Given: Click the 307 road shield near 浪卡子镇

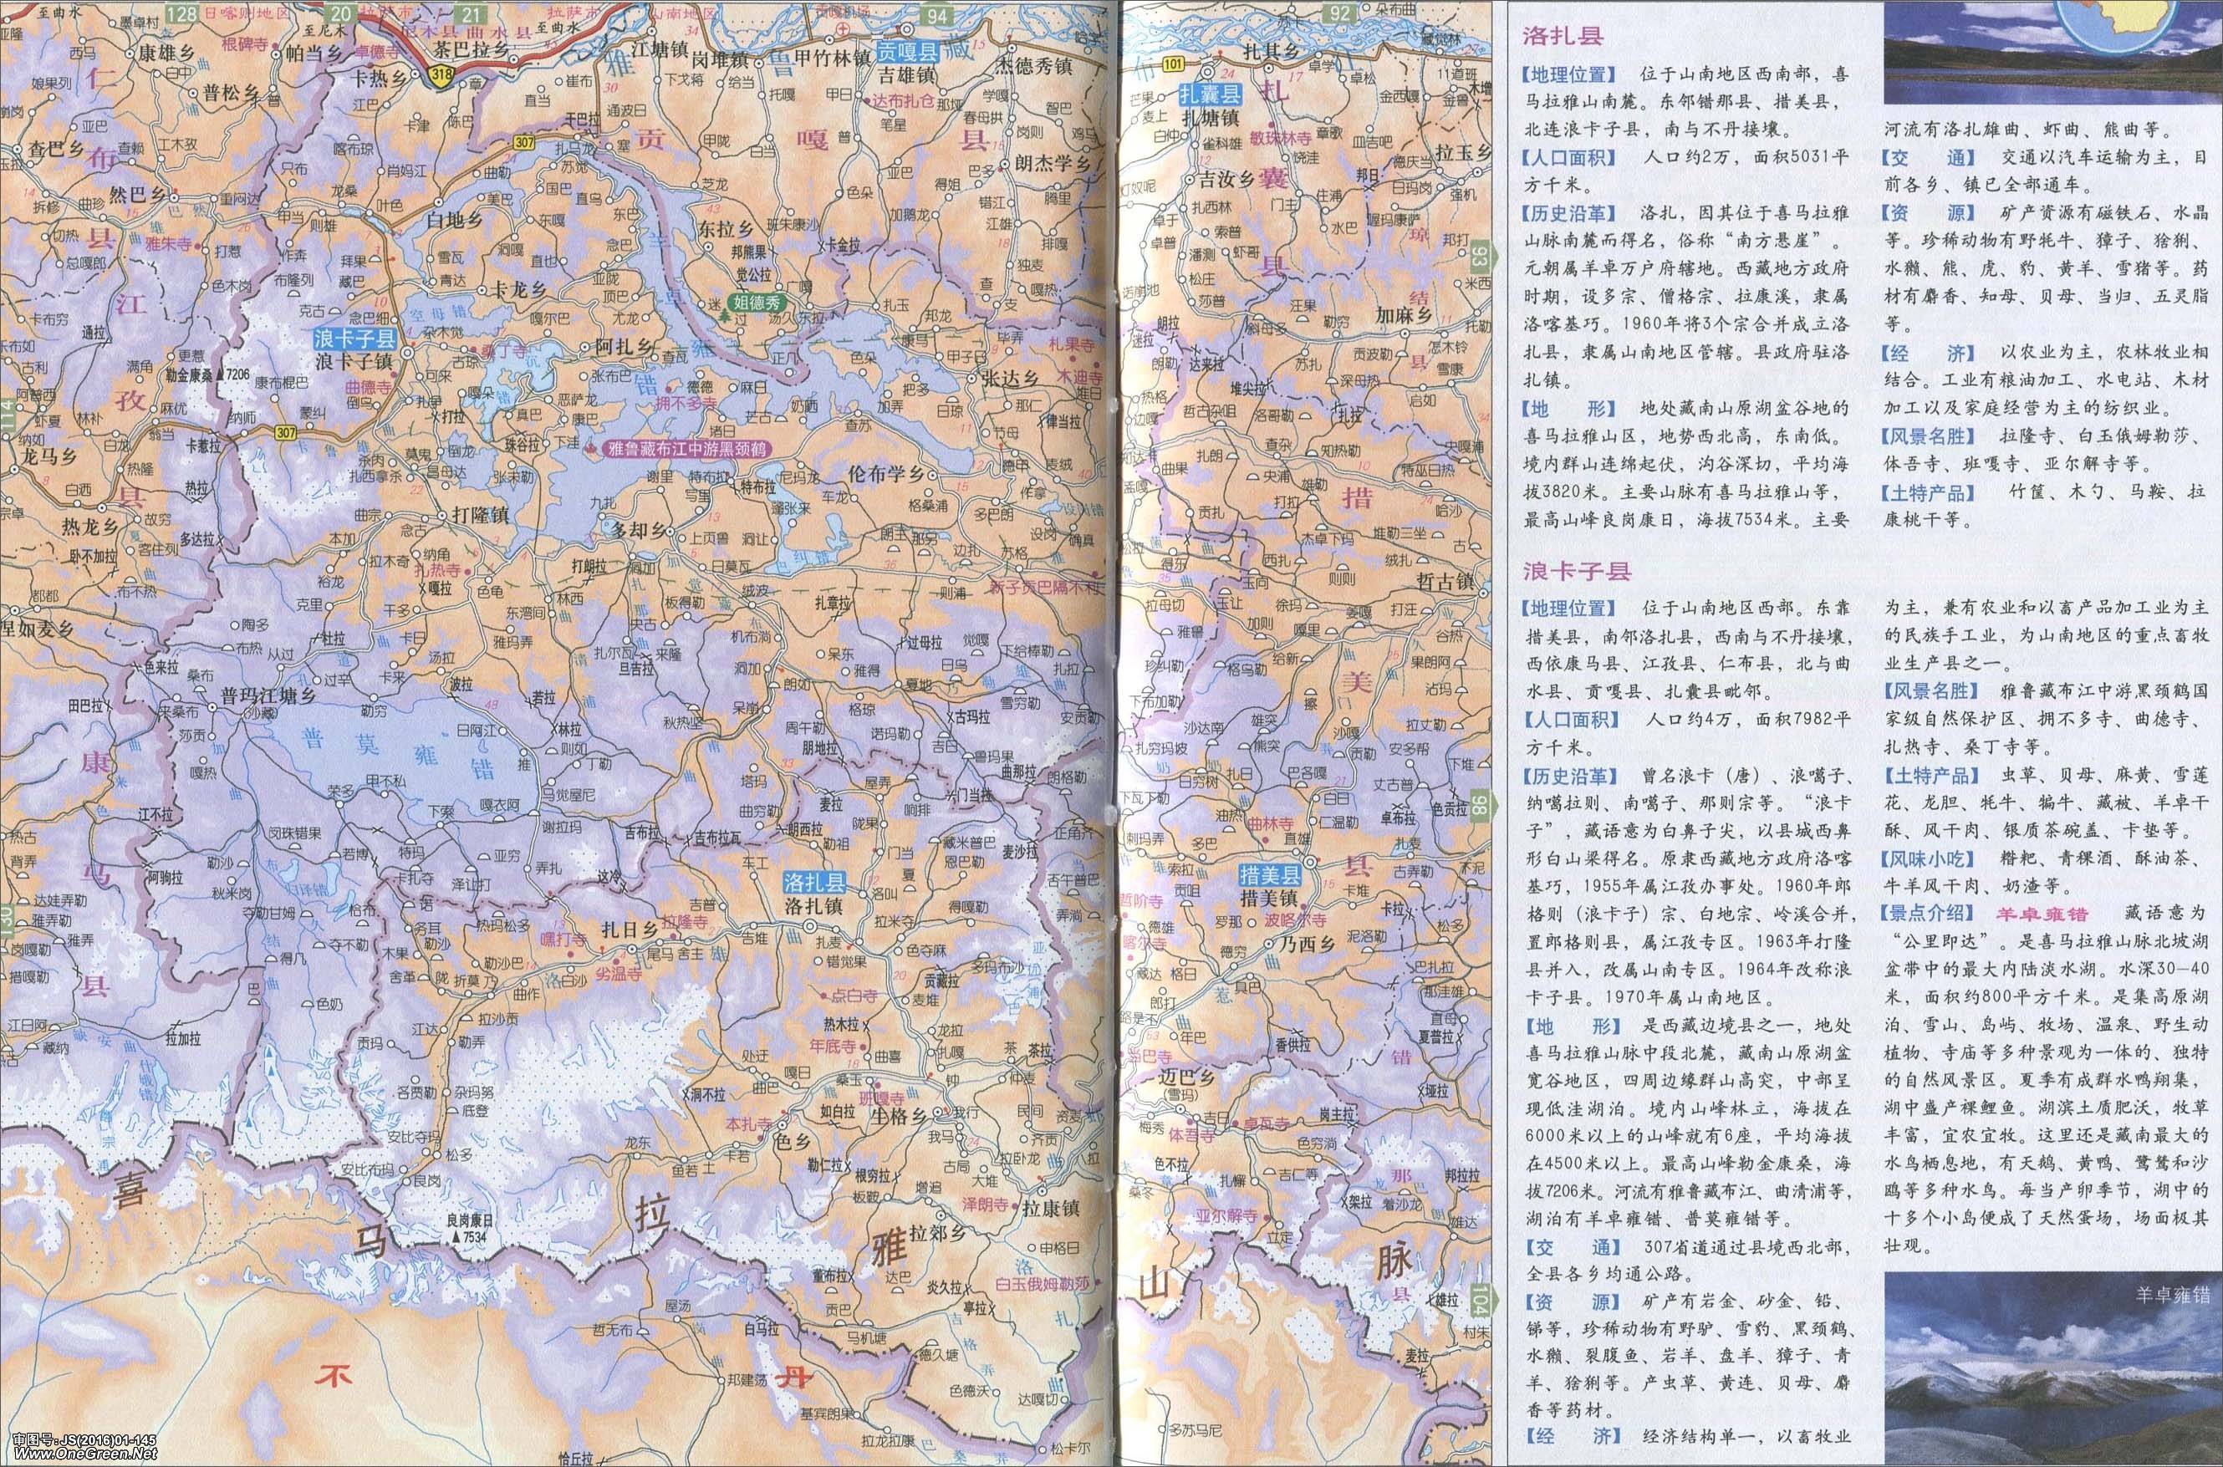Looking at the screenshot, I should coord(286,433).
